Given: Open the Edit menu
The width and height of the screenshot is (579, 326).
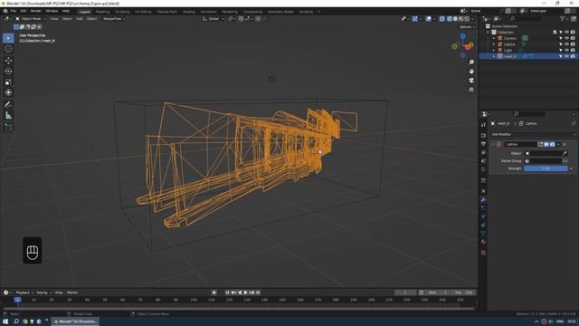Looking at the screenshot, I should 24,11.
